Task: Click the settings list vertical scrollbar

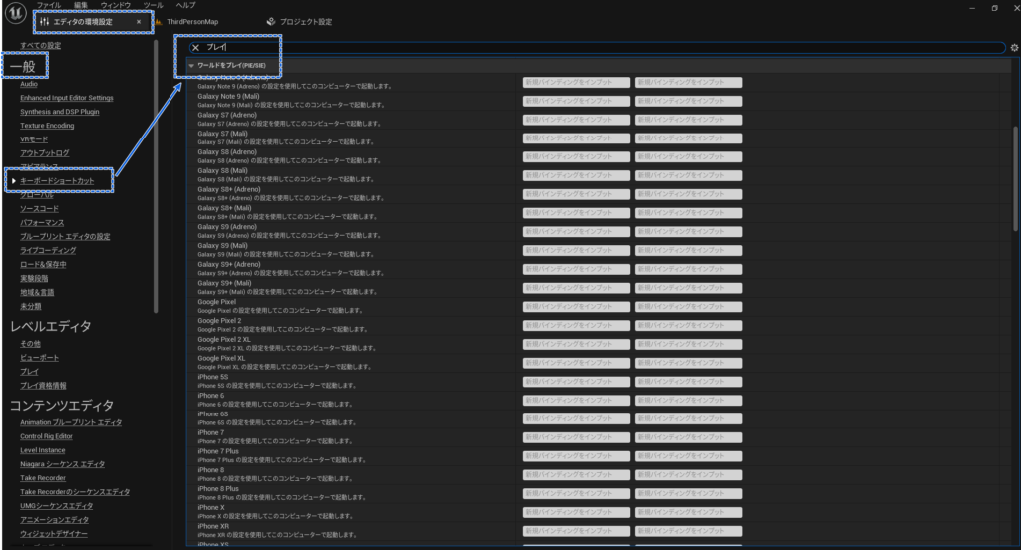Action: [x=1014, y=179]
